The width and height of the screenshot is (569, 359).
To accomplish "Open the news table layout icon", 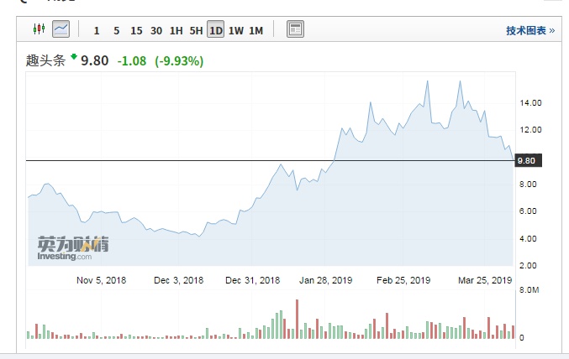I will [295, 29].
